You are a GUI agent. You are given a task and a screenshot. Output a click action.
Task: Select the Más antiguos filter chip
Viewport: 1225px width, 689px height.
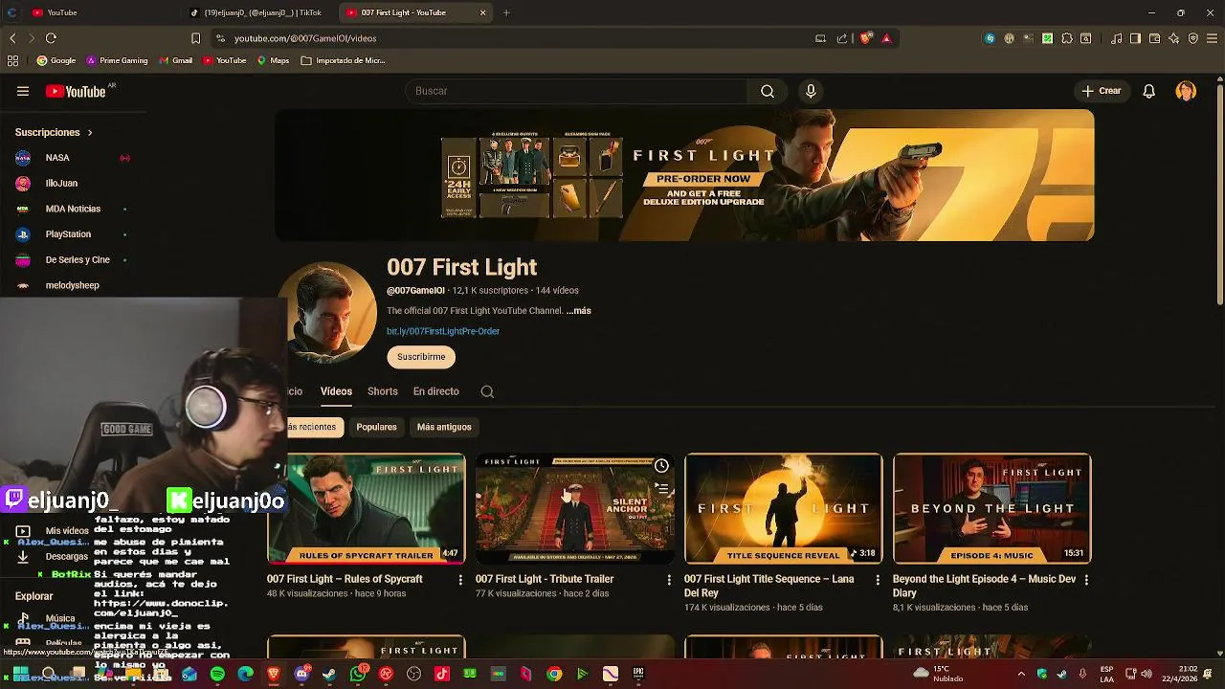coord(444,427)
